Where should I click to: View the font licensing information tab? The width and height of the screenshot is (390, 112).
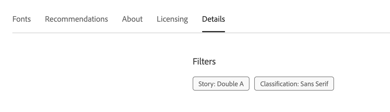click(x=172, y=19)
